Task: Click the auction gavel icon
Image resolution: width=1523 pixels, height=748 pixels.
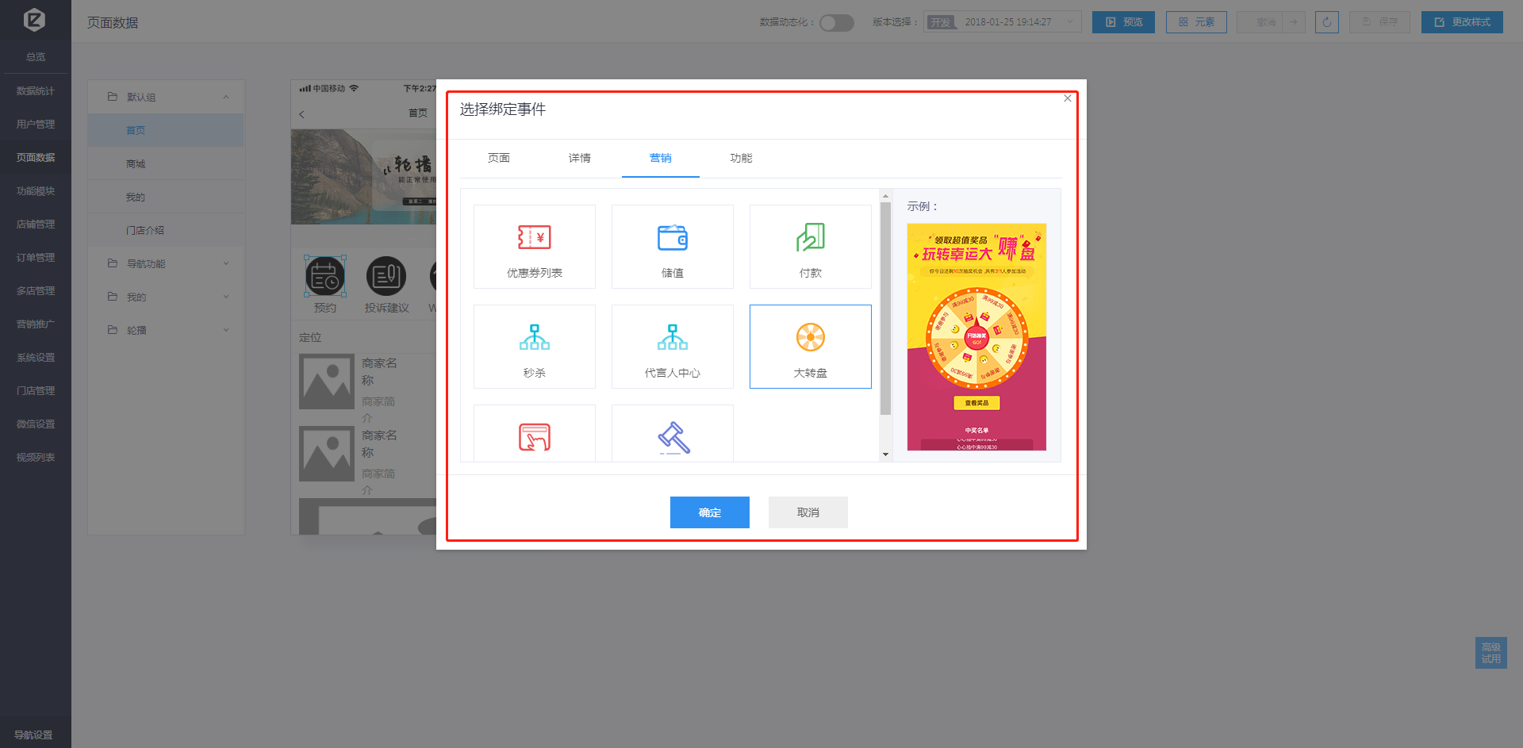Action: (x=673, y=437)
